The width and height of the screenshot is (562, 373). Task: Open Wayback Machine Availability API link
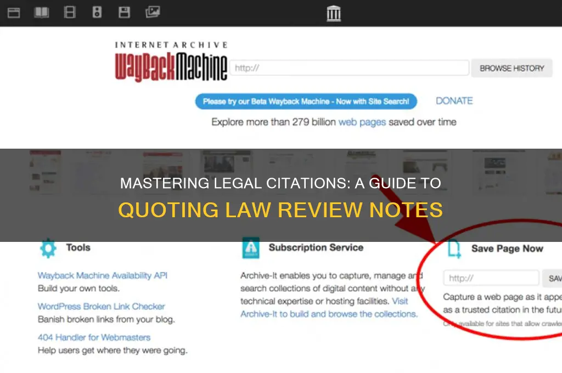tap(103, 275)
